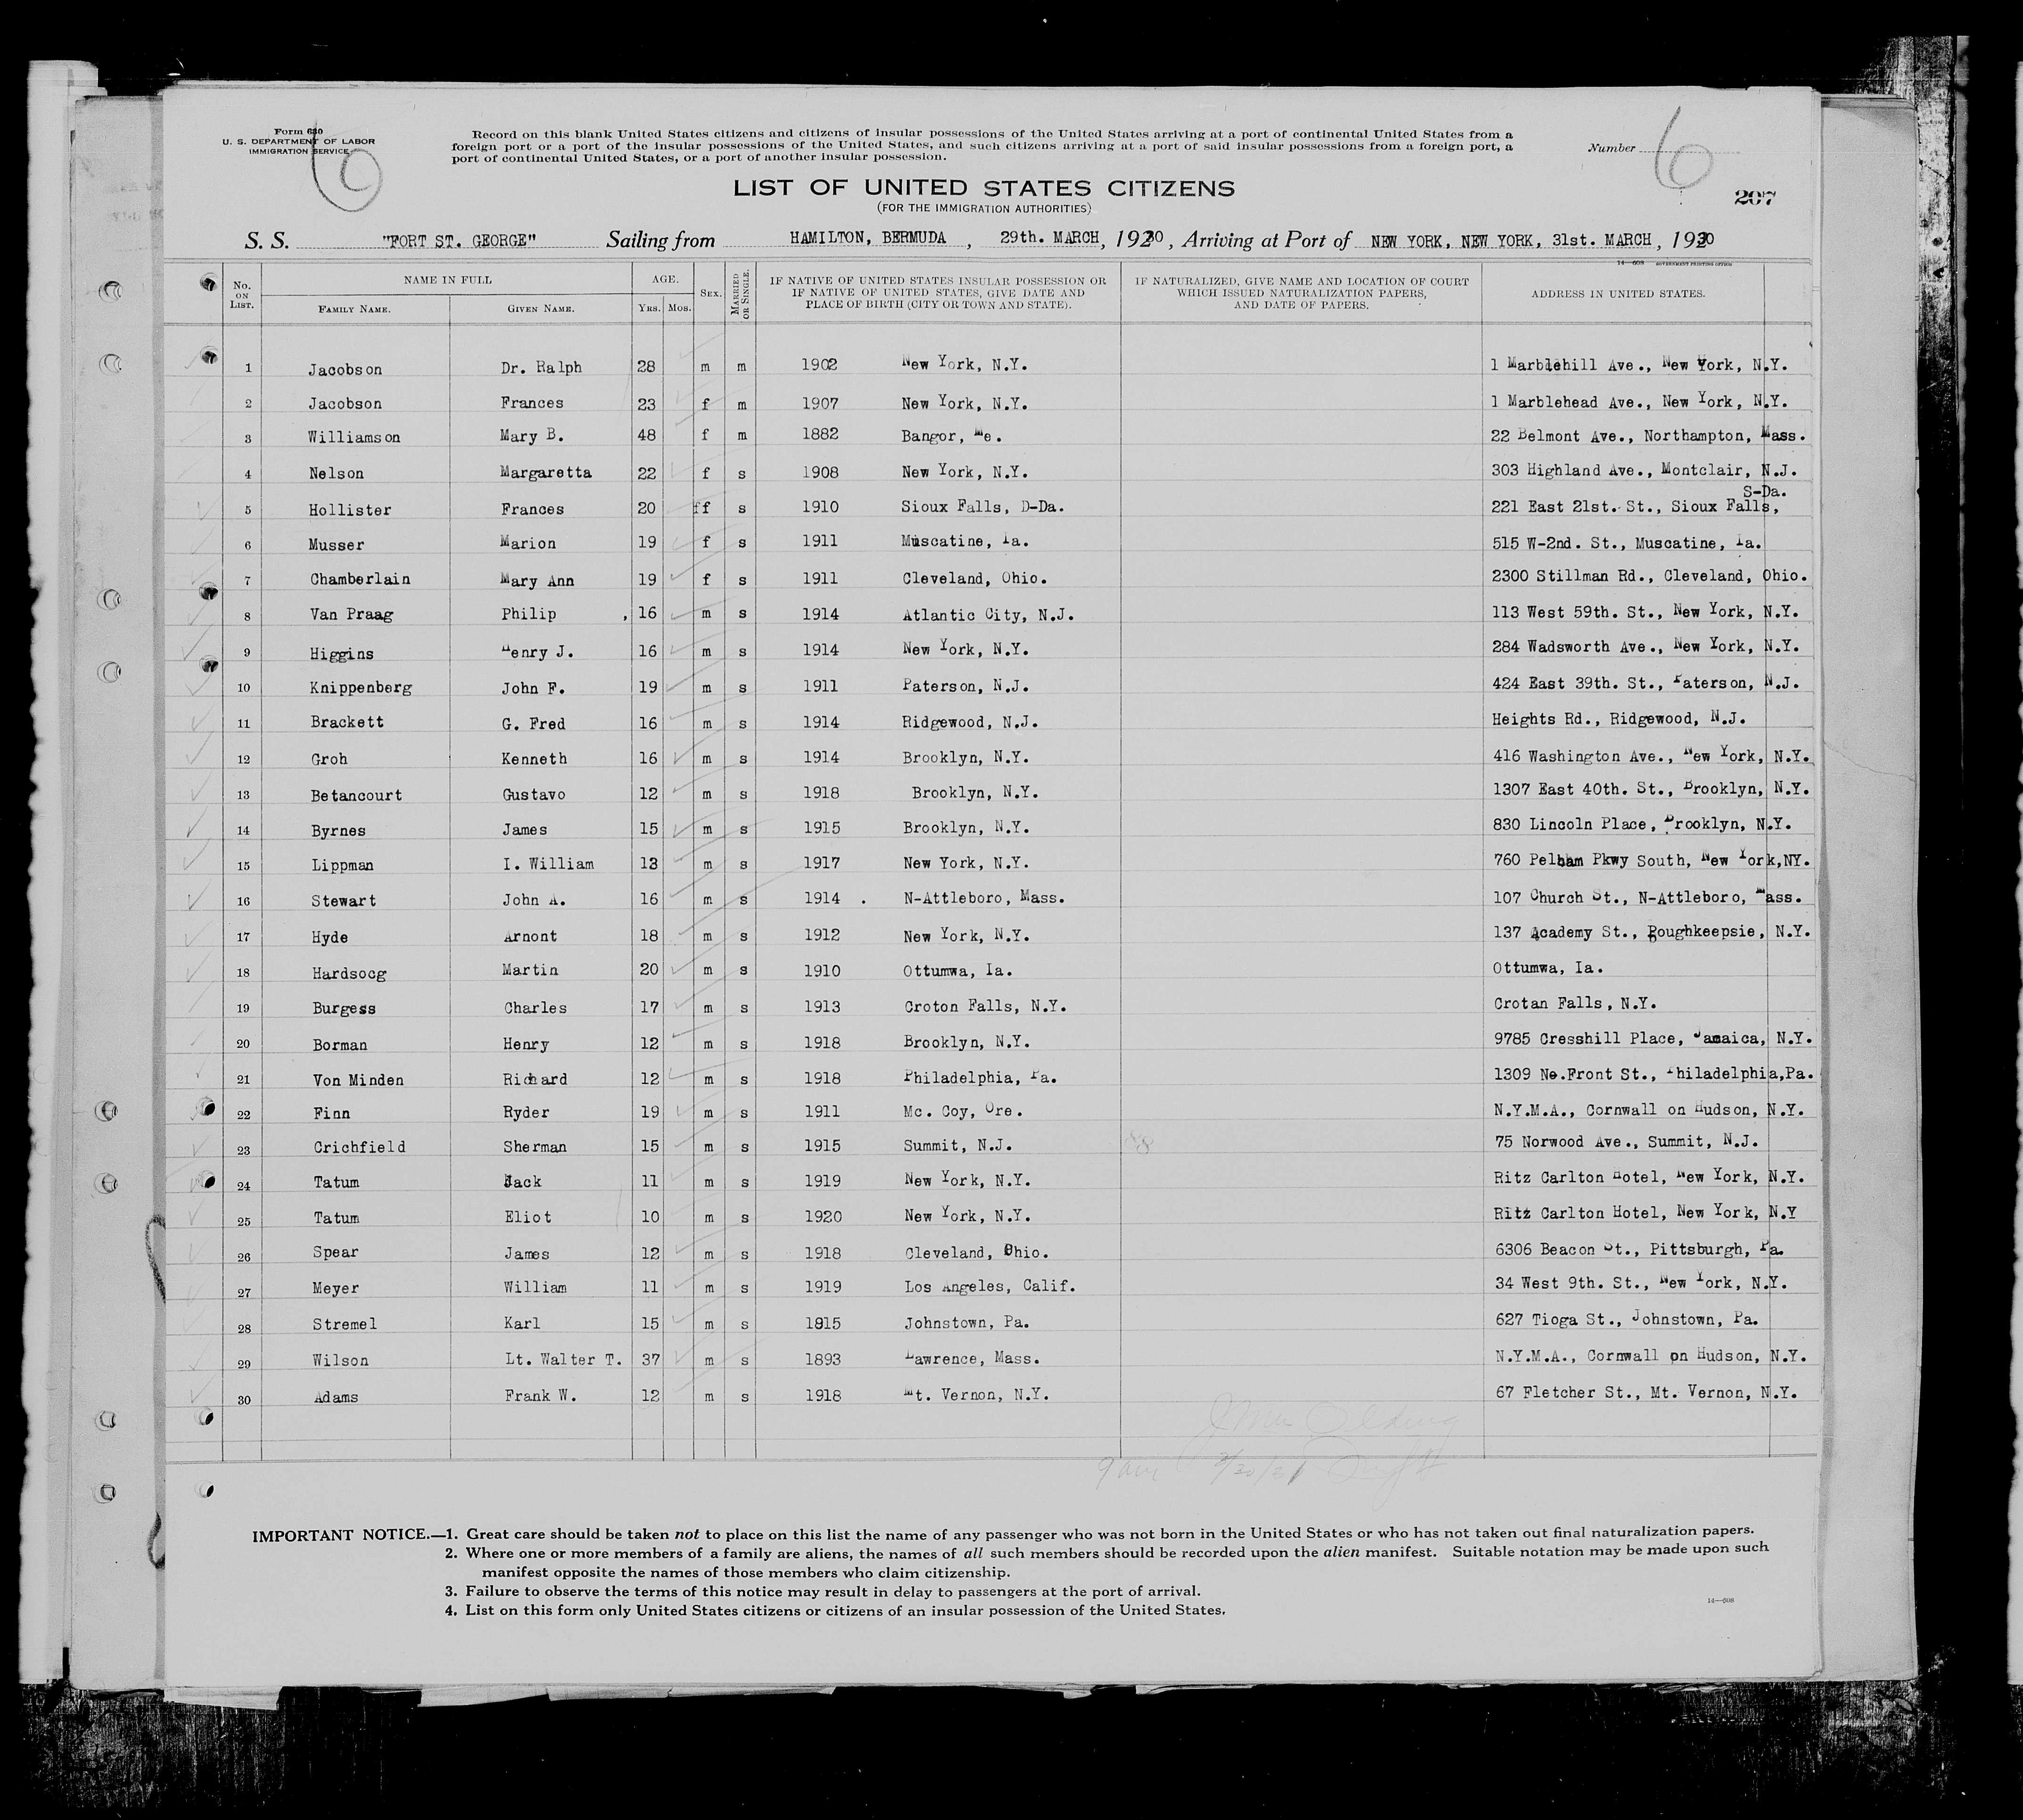2023x1820 pixels.
Task: Click birth year "1893" for Wilson
Action: [822, 1360]
